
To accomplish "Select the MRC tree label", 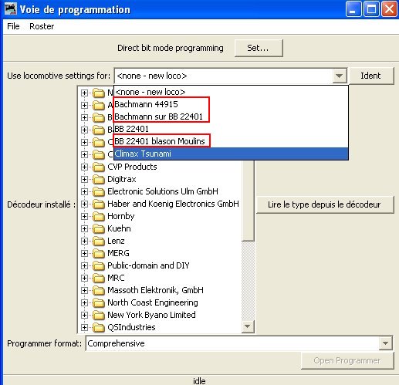I will (x=116, y=278).
